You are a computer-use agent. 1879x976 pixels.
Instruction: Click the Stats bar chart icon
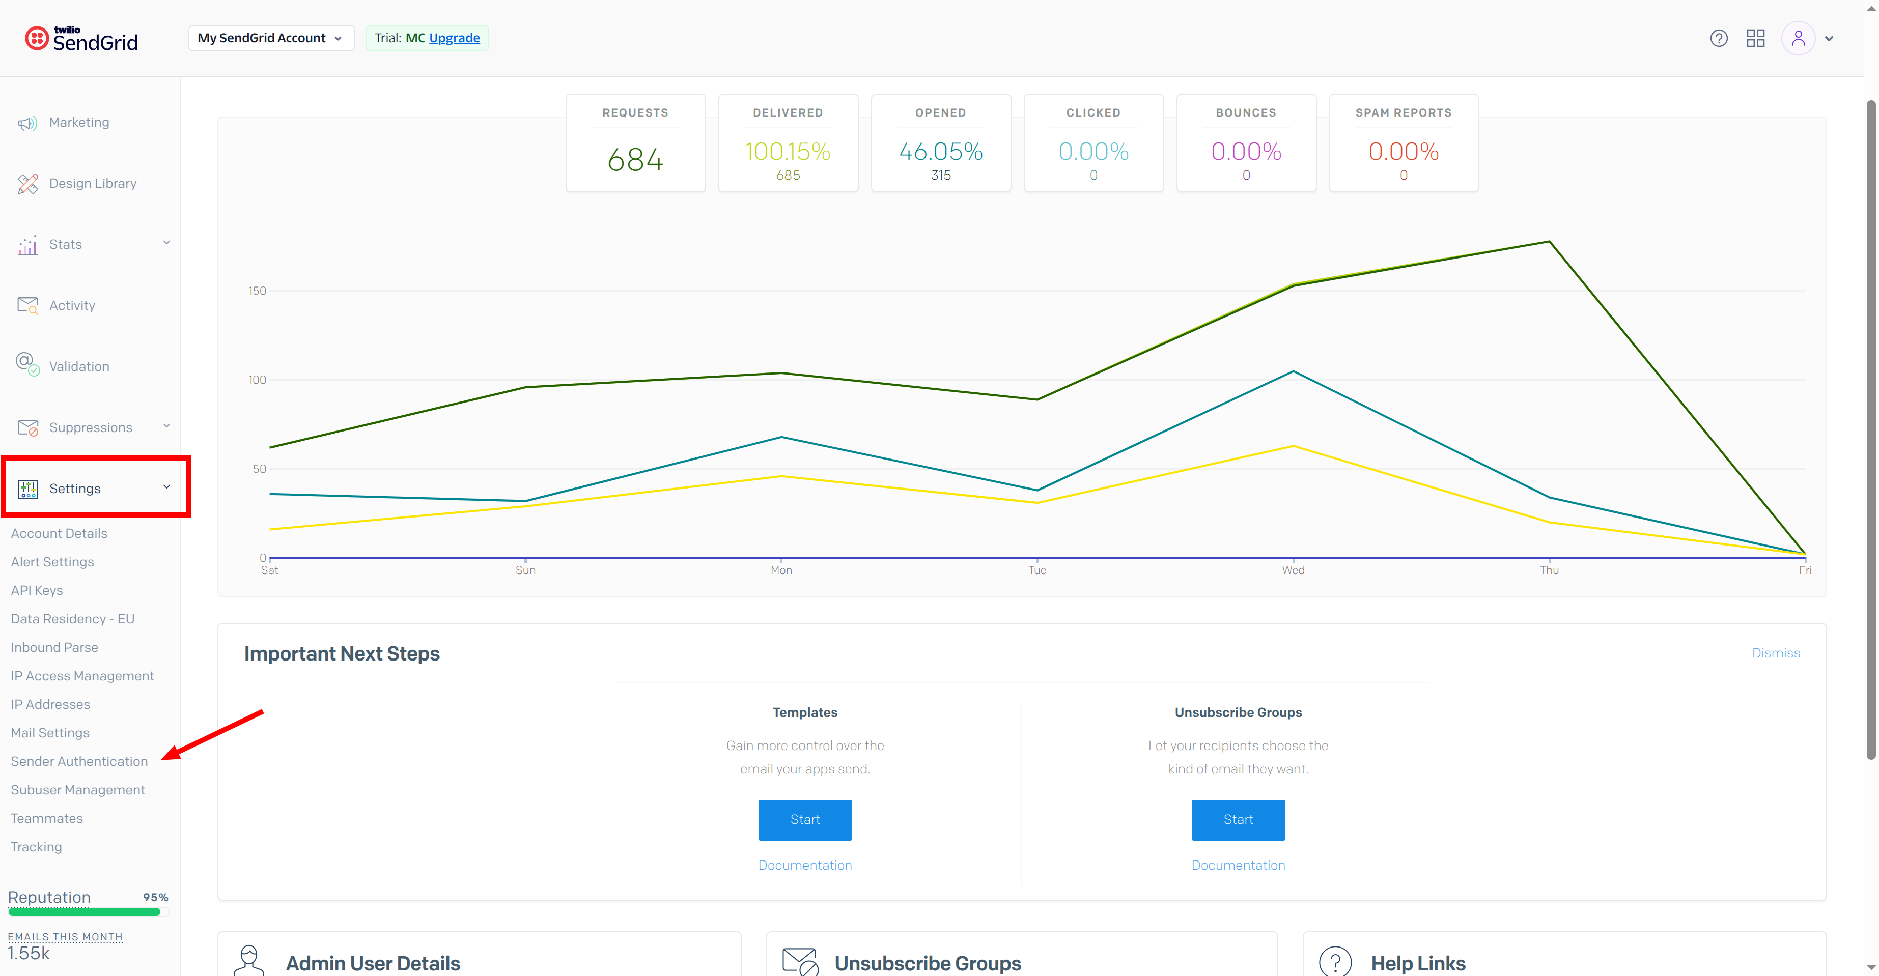[27, 246]
